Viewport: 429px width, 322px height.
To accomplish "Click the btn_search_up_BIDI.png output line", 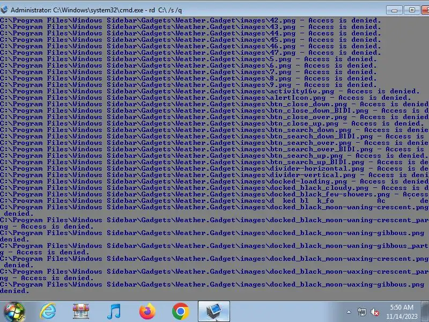I will point(214,162).
